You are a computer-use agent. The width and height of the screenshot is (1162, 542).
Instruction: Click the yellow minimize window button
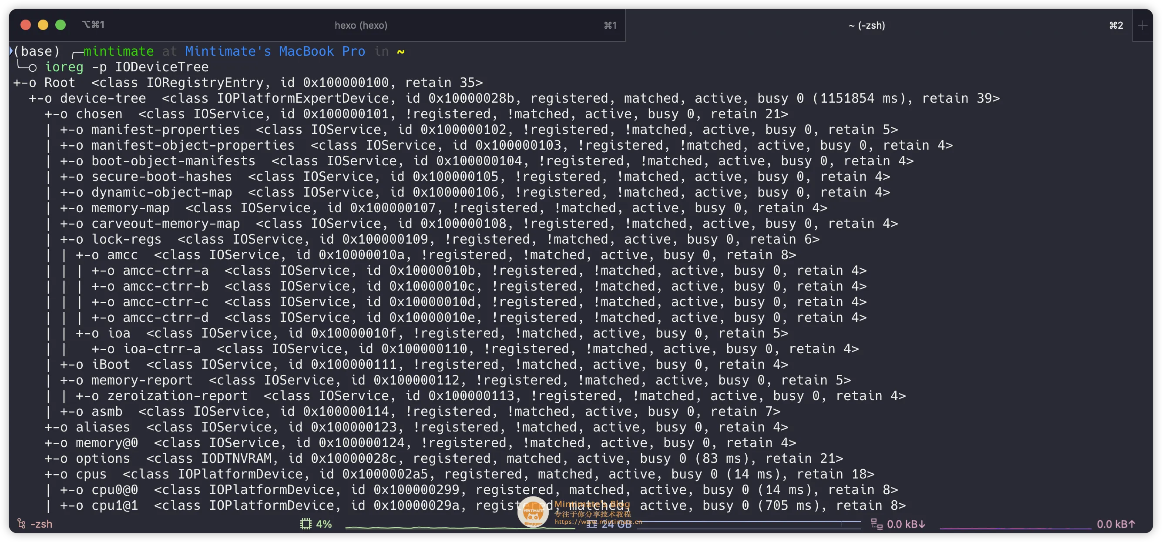(x=43, y=25)
